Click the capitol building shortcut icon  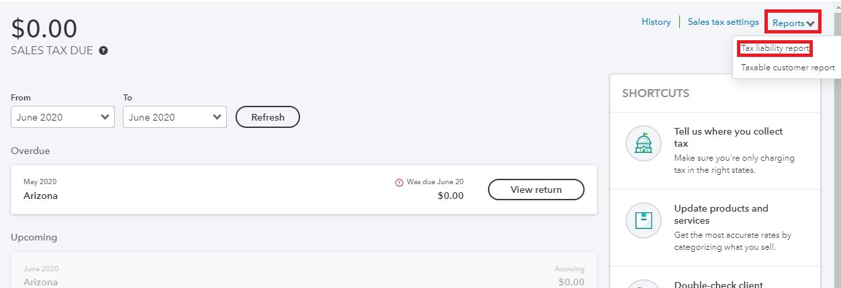coord(643,143)
